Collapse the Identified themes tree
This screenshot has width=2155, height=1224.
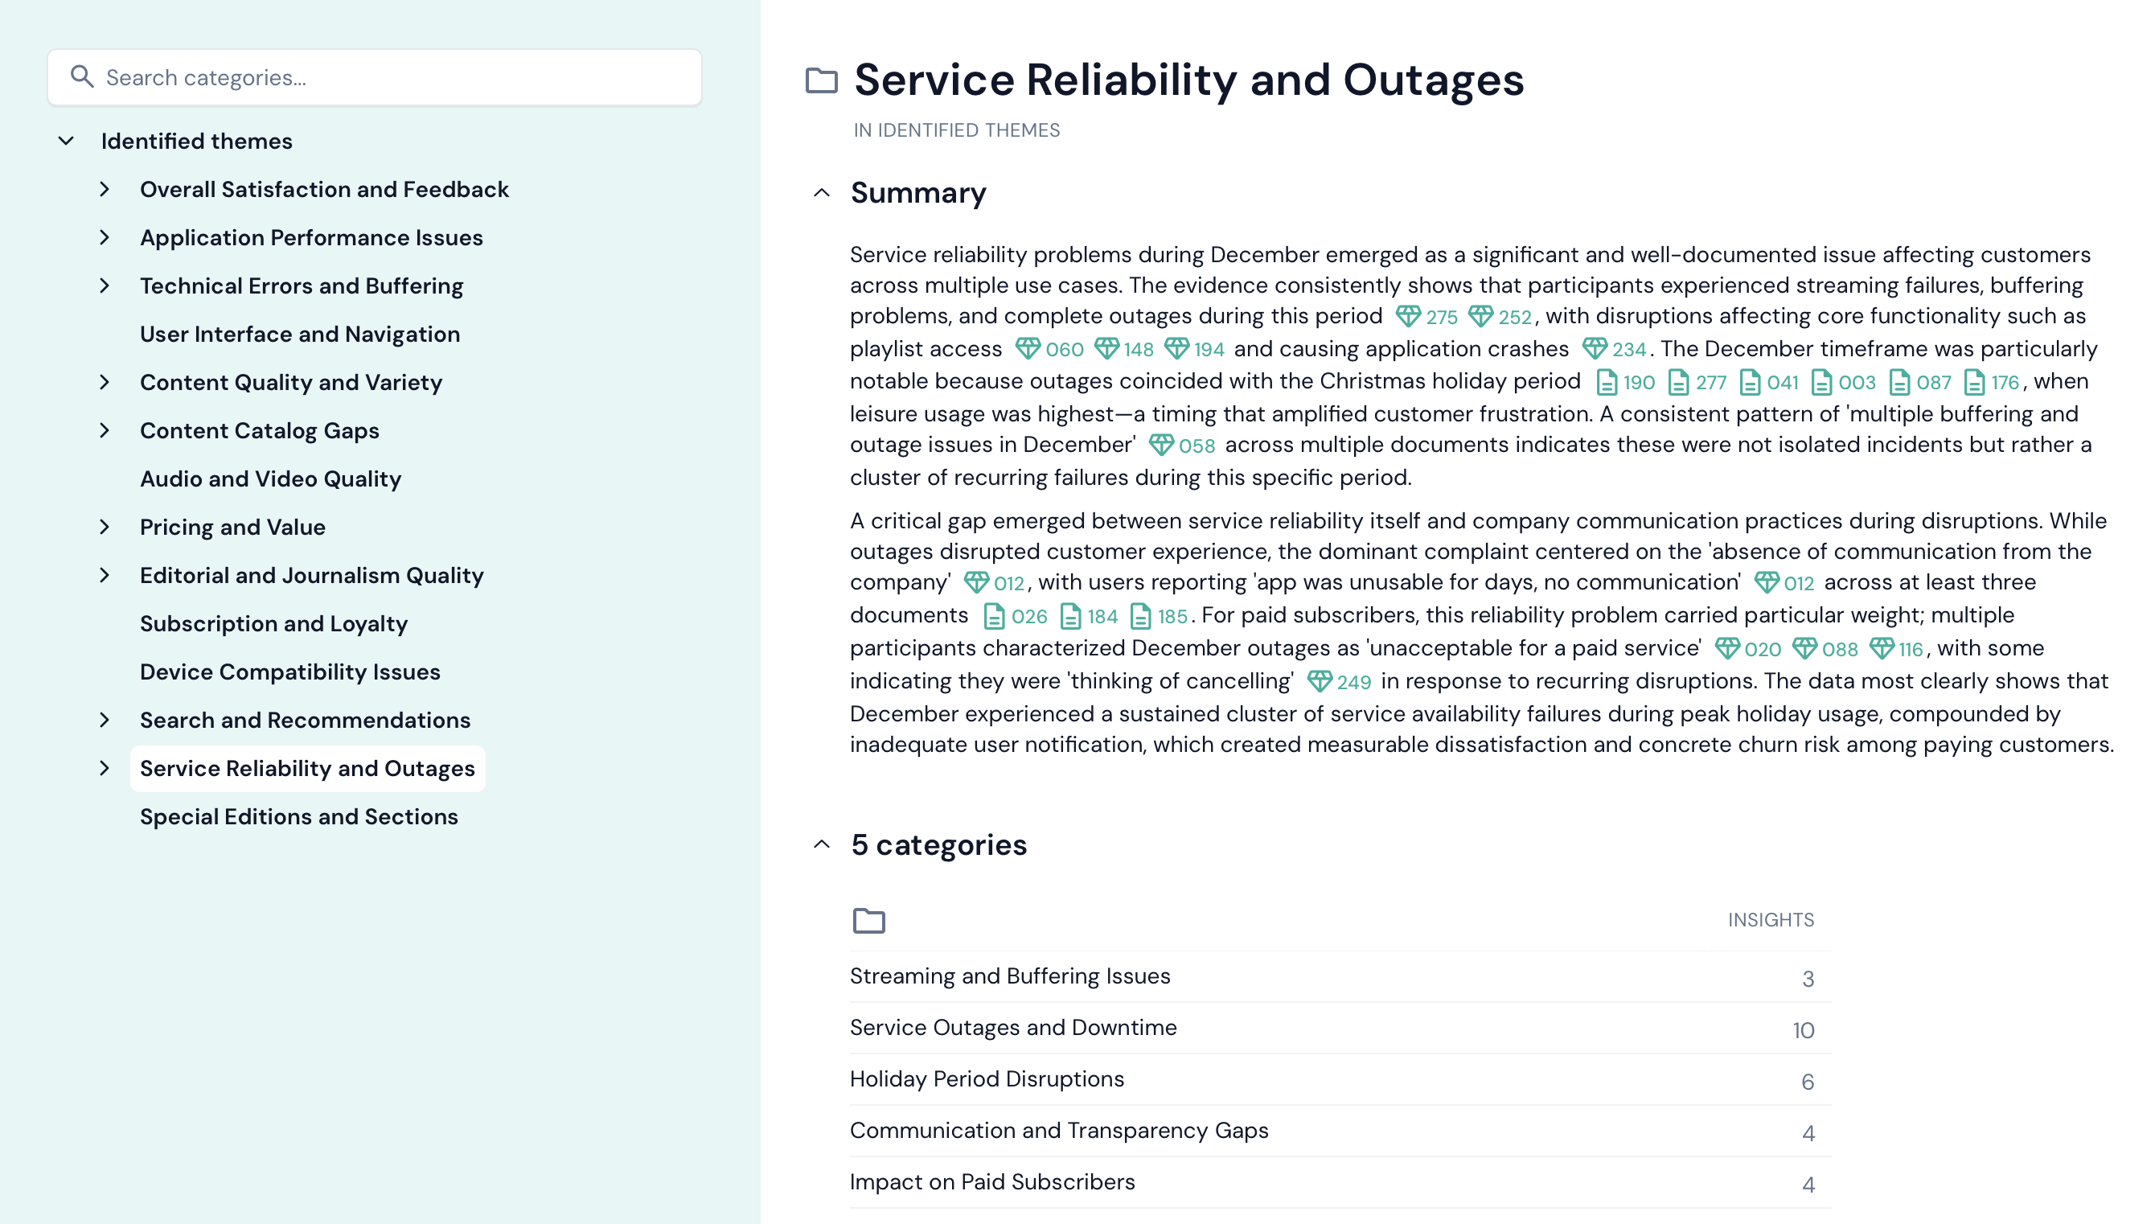point(67,142)
